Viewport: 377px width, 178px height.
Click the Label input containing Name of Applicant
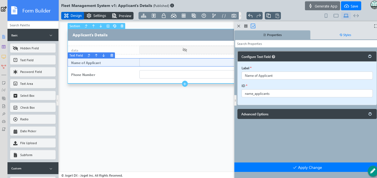307,75
